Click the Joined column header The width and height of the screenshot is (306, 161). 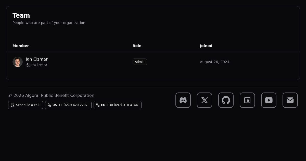pyautogui.click(x=206, y=46)
